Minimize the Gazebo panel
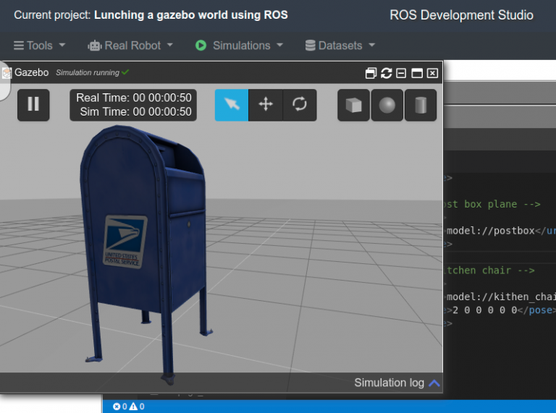The width and height of the screenshot is (556, 413). [401, 73]
